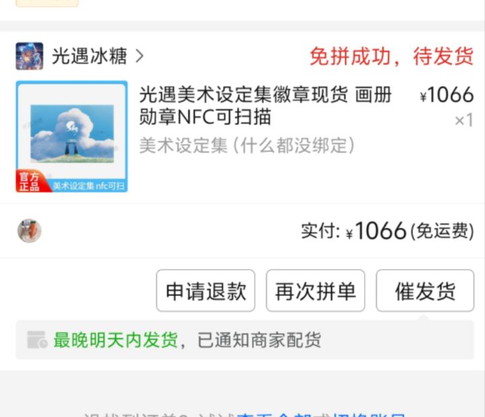
Task: Open the 光遇冰糖 shop avatar icon
Action: (x=30, y=56)
